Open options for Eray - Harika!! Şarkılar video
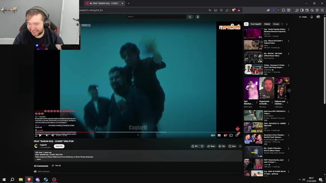The width and height of the screenshot is (326, 183). (289, 29)
